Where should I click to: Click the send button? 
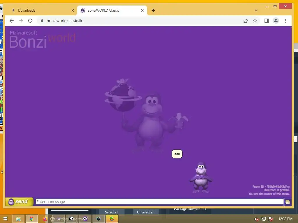coord(19,202)
